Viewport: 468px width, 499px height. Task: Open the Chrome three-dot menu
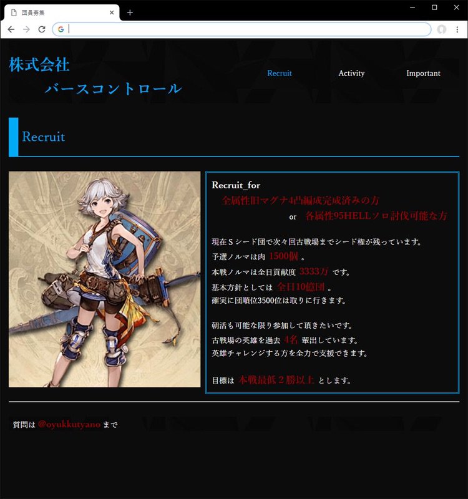(457, 29)
